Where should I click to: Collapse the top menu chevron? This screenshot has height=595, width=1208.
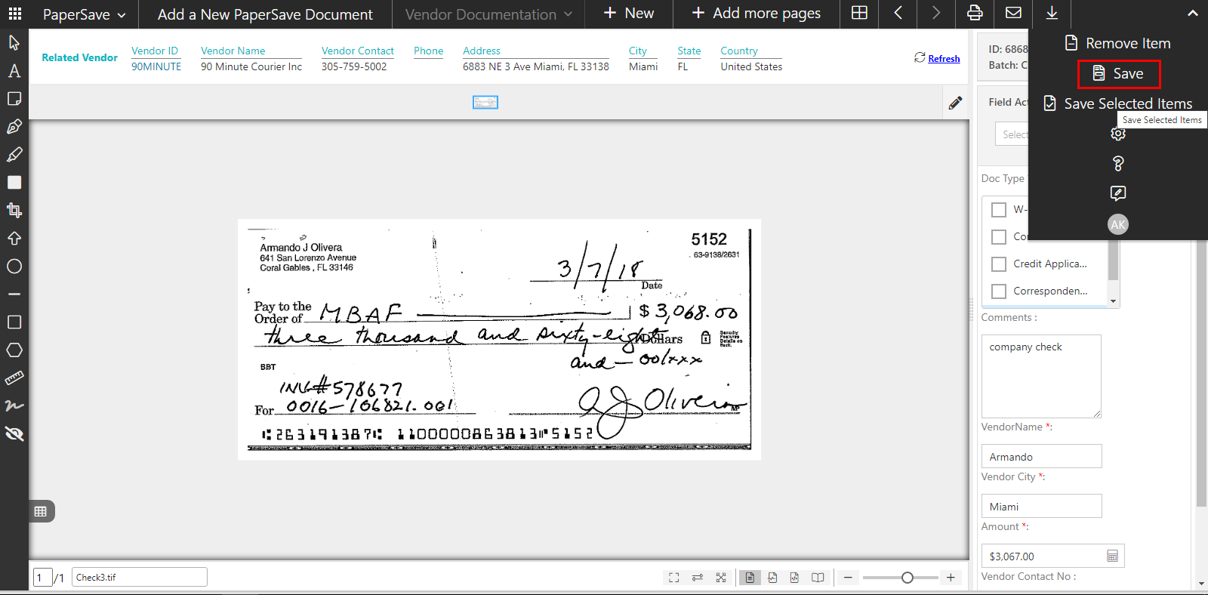pyautogui.click(x=1192, y=14)
